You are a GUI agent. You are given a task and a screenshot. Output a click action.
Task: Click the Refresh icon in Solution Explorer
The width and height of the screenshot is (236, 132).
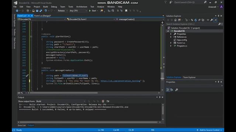195,20
